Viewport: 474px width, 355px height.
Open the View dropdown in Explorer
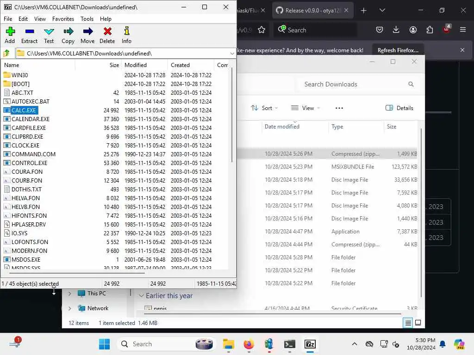click(306, 108)
